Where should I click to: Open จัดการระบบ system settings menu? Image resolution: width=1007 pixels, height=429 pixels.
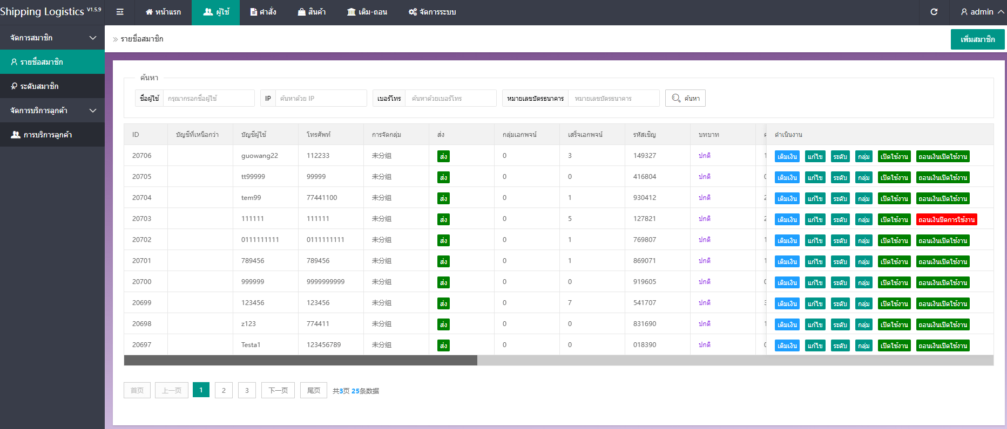point(432,12)
